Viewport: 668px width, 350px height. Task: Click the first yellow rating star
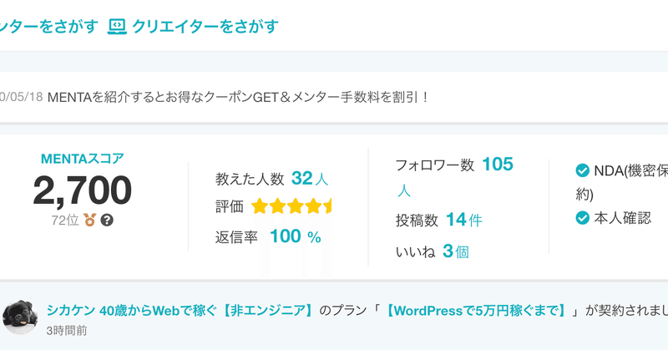[x=259, y=206]
